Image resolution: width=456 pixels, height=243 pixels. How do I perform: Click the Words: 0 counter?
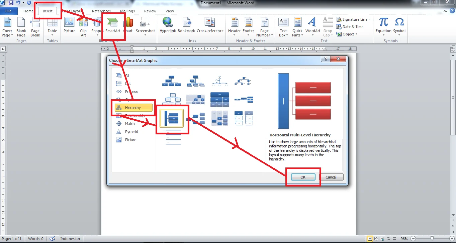35,239
